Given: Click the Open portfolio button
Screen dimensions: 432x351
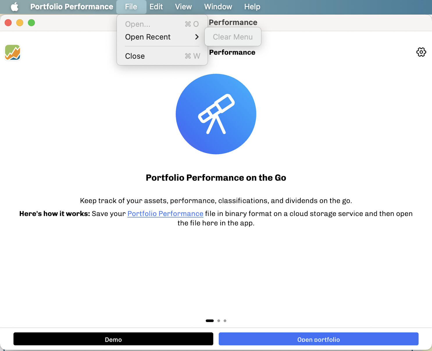Looking at the screenshot, I should (x=319, y=339).
